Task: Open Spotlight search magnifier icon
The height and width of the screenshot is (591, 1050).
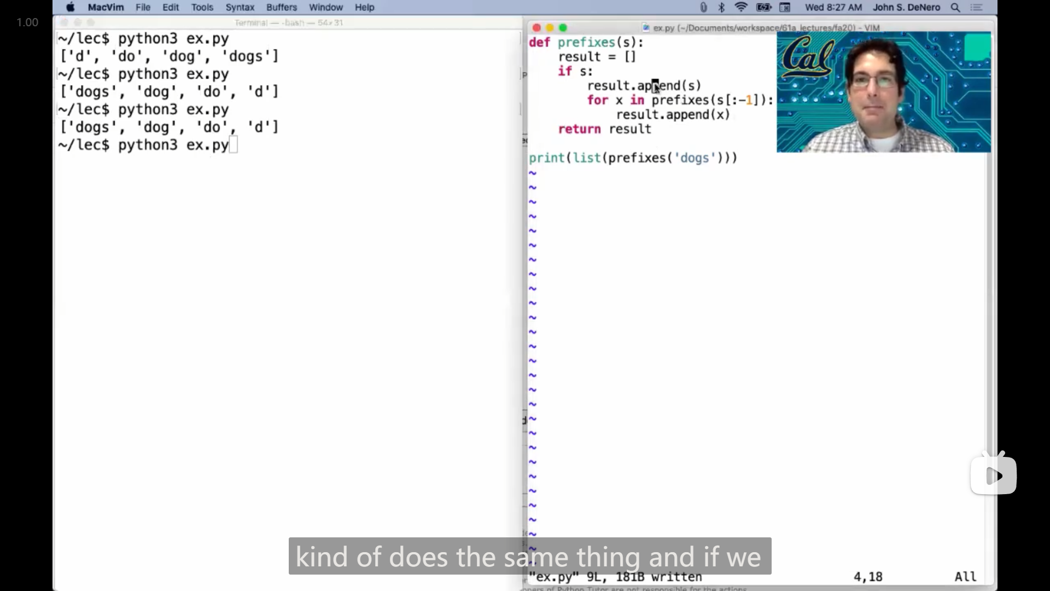Action: tap(955, 8)
